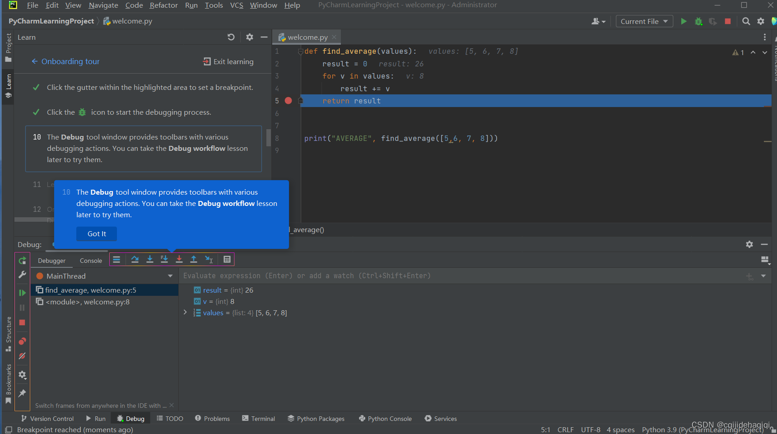Collapse the find_average function fold marker
Image resolution: width=777 pixels, height=434 pixels.
[x=300, y=51]
